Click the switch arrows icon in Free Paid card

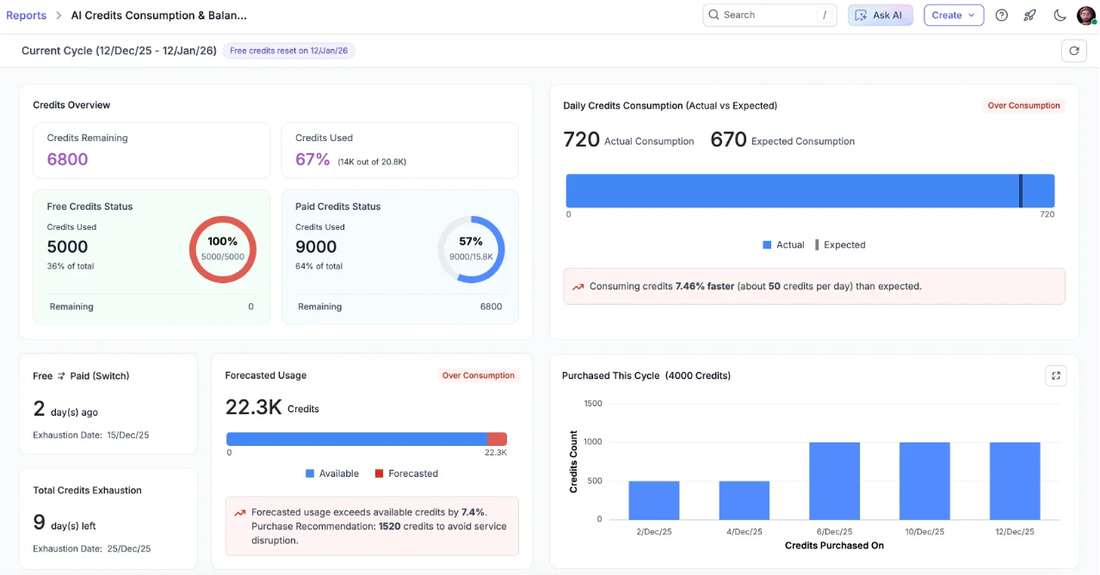pyautogui.click(x=61, y=376)
